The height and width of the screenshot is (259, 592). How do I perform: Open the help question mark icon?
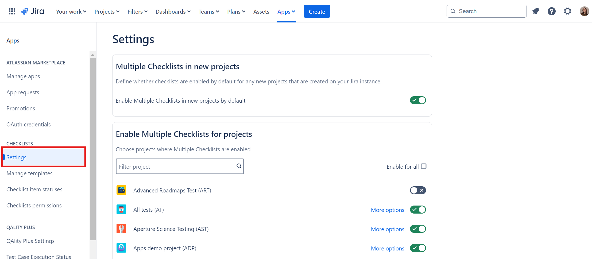[551, 11]
